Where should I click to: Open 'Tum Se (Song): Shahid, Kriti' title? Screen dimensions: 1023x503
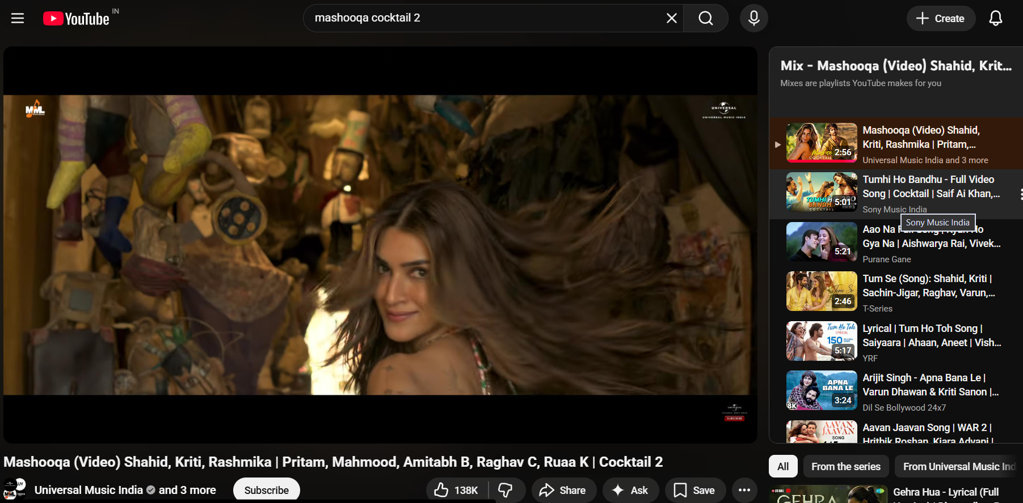pyautogui.click(x=929, y=285)
